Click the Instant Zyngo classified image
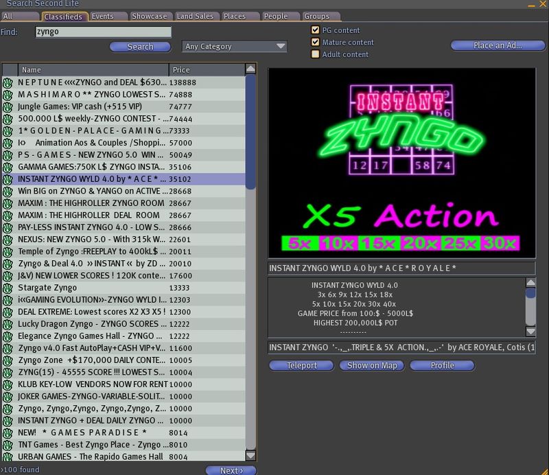 point(402,163)
